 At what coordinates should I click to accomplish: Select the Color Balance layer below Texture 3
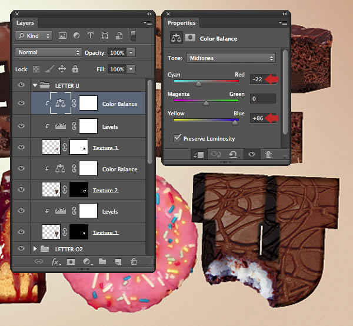88,168
